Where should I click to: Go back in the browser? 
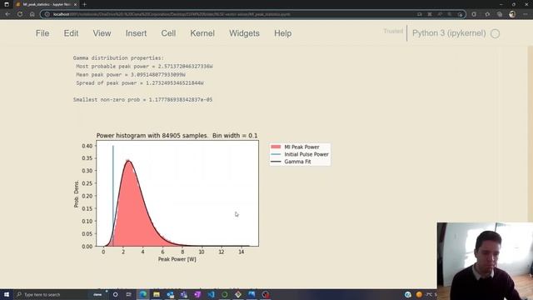(7, 14)
